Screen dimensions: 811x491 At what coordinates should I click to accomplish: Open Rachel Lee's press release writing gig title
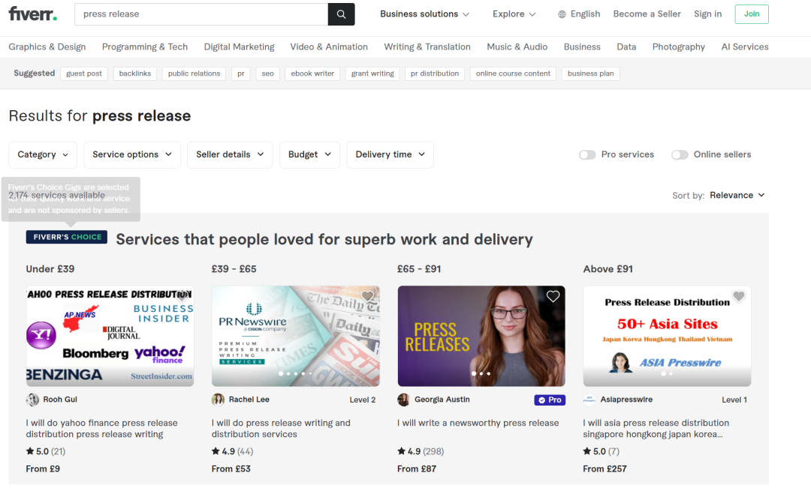[281, 429]
